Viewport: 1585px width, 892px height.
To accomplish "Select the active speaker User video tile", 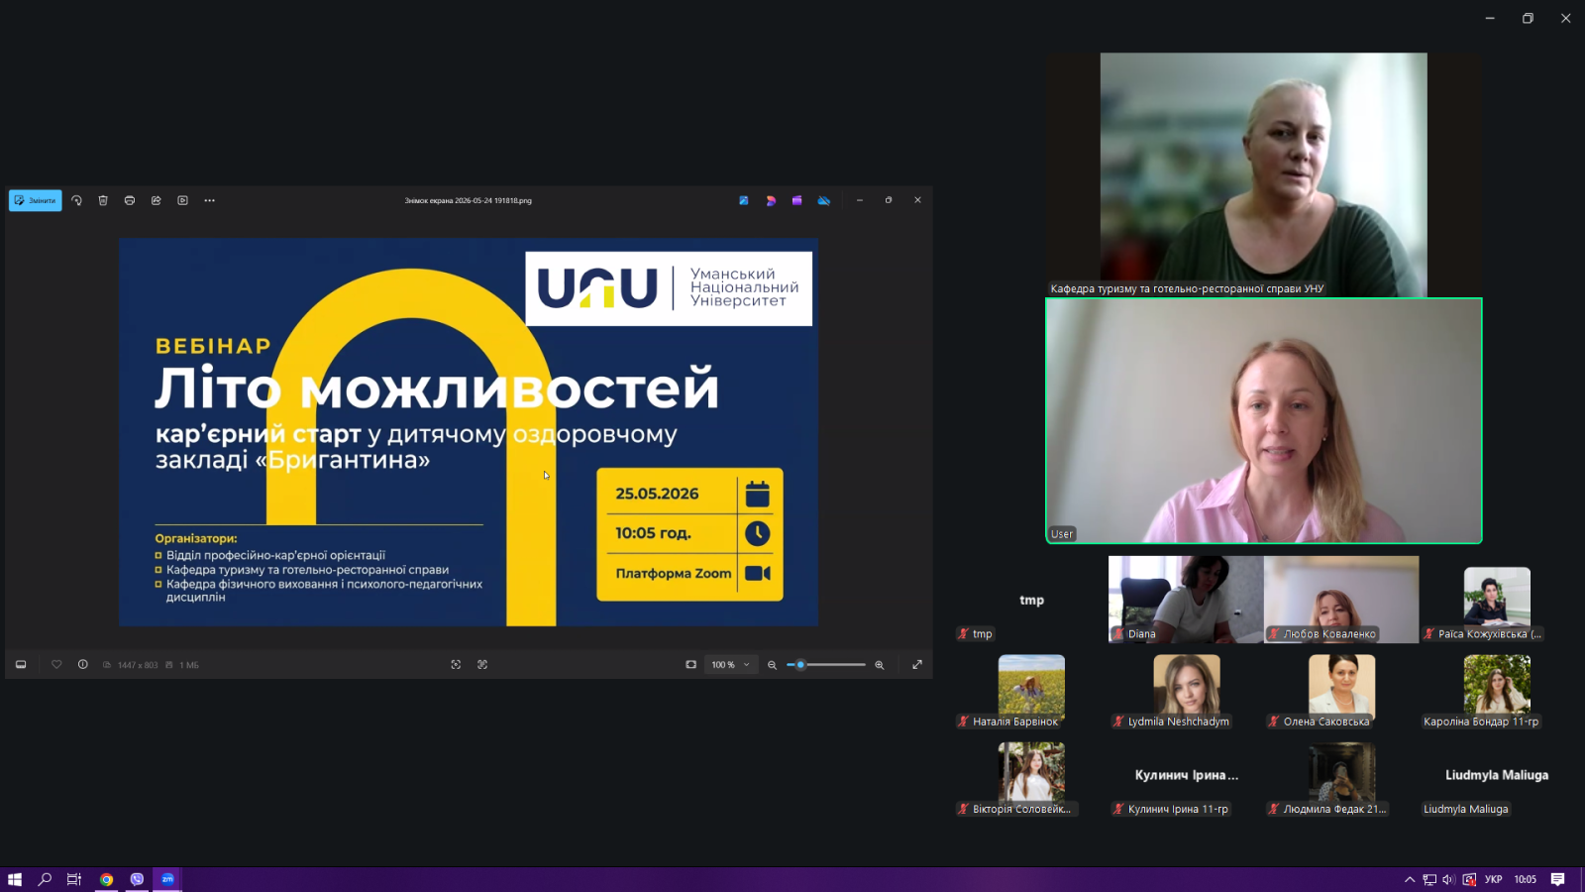I will click(x=1264, y=421).
